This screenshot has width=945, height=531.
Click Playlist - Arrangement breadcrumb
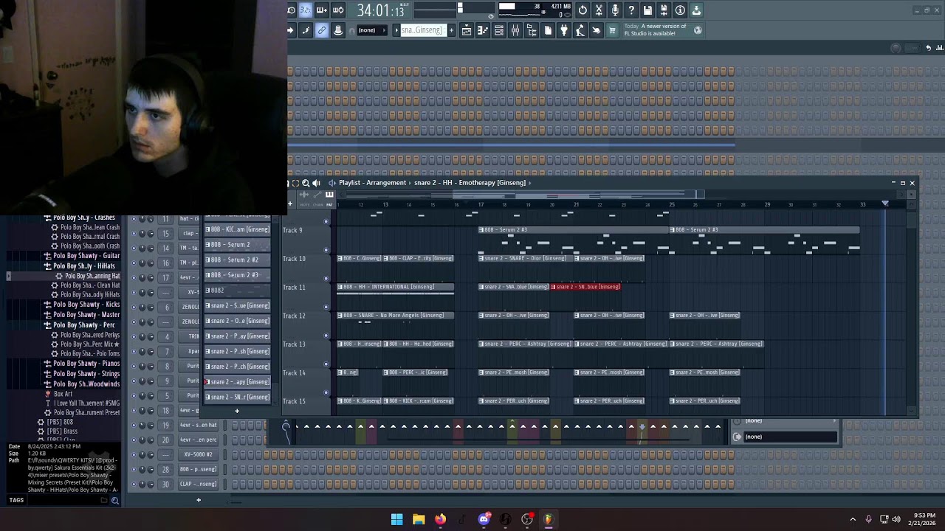click(372, 183)
